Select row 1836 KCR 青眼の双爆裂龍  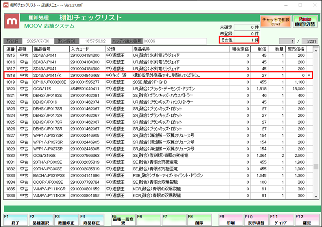pos(158,195)
